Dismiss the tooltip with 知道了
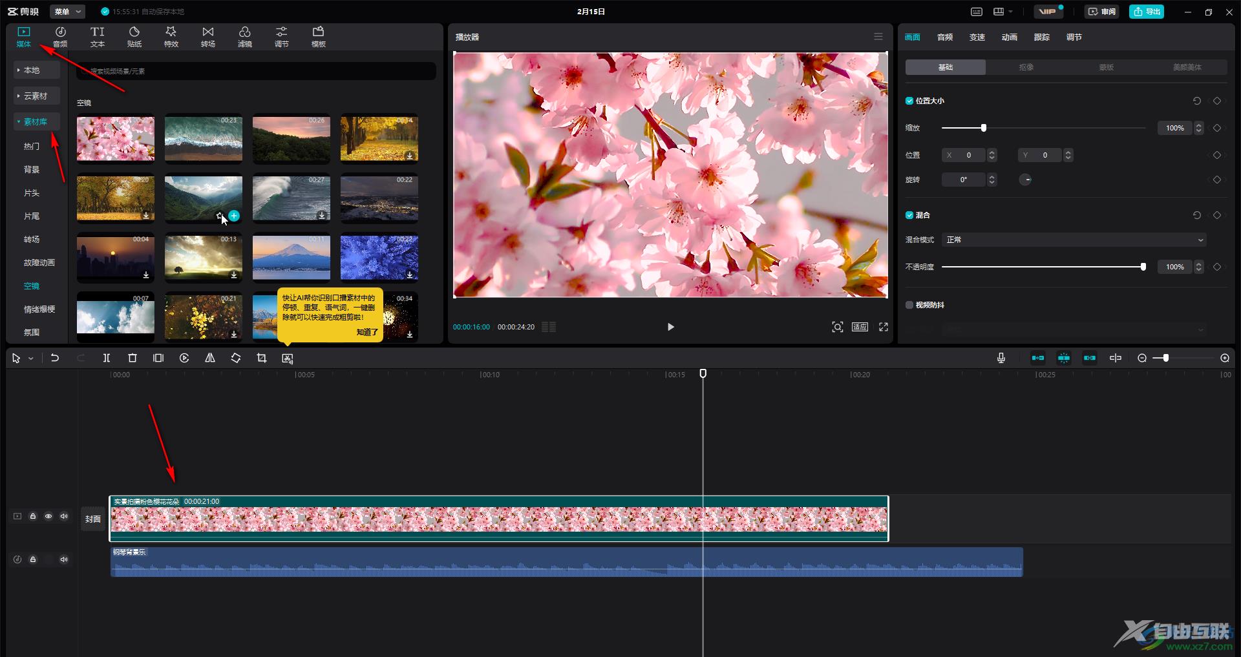This screenshot has height=657, width=1241. pyautogui.click(x=367, y=332)
